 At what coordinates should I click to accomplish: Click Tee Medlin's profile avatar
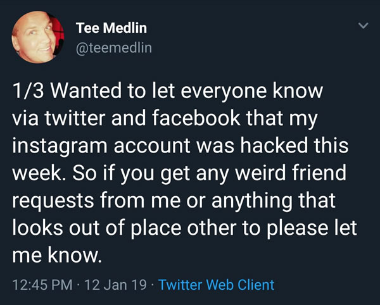tap(38, 37)
